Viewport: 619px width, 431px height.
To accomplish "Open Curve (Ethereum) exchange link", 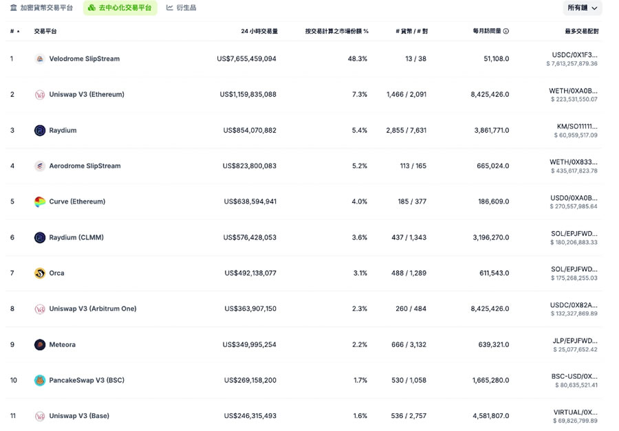I will tap(77, 201).
